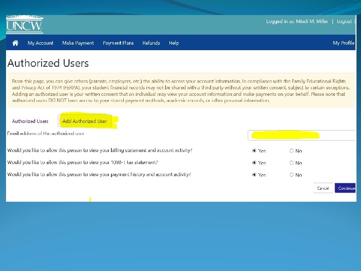Click the FERPA notice paragraph text
The height and width of the screenshot is (271, 361).
(x=181, y=91)
